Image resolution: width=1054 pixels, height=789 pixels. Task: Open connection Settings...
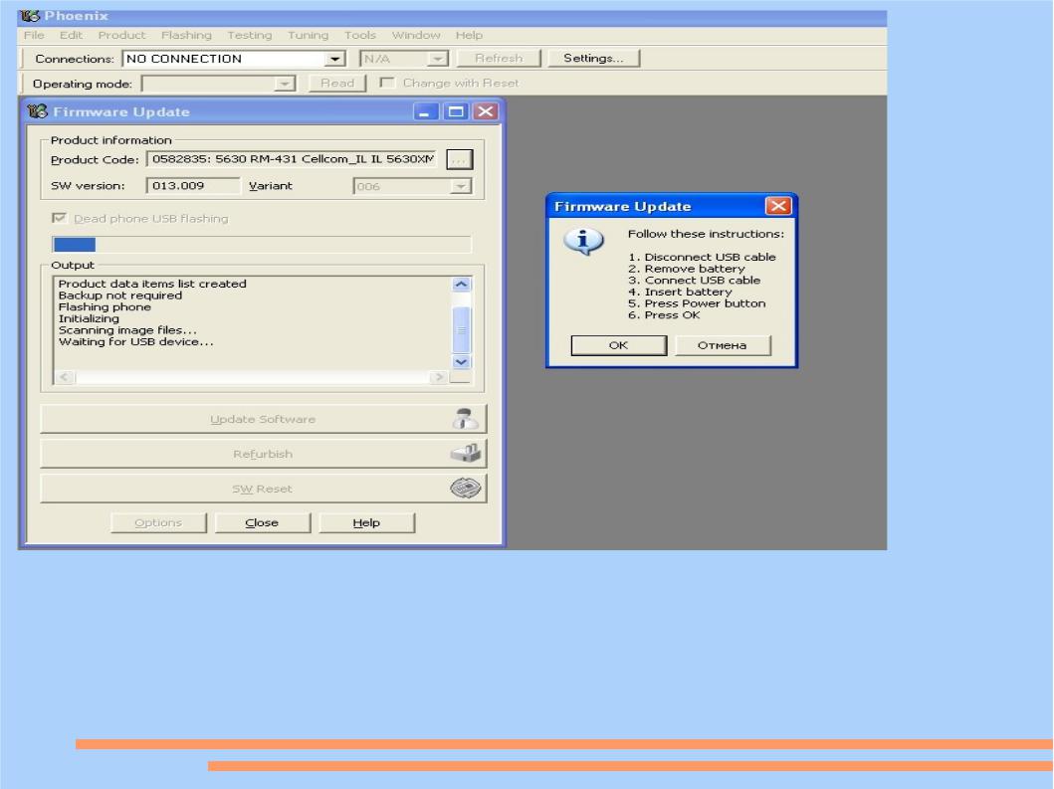[x=593, y=59]
